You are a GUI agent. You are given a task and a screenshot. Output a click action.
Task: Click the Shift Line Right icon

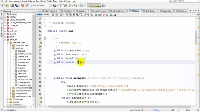(99, 15)
